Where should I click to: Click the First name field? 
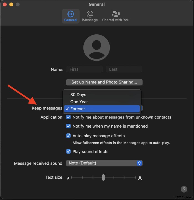[85, 69]
